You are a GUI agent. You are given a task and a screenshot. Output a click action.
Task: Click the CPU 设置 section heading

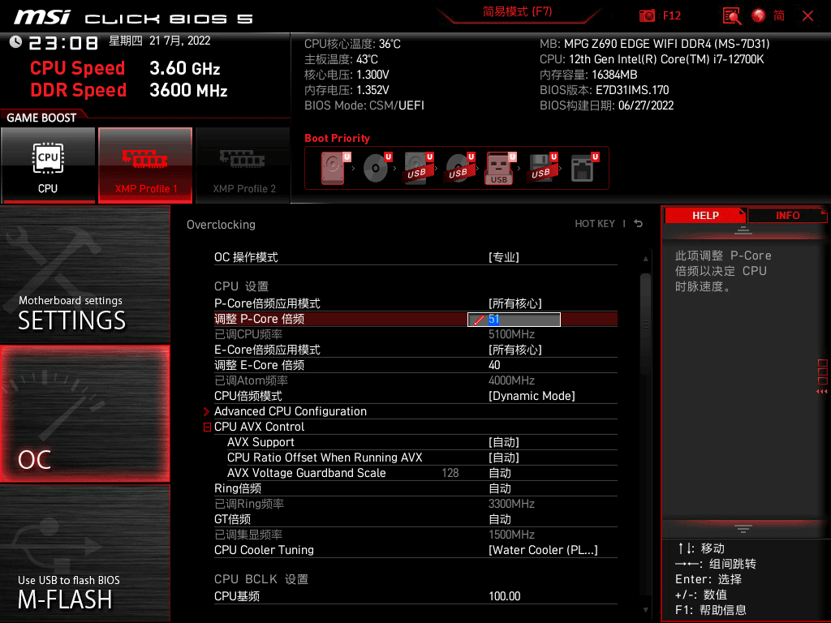[x=241, y=286]
